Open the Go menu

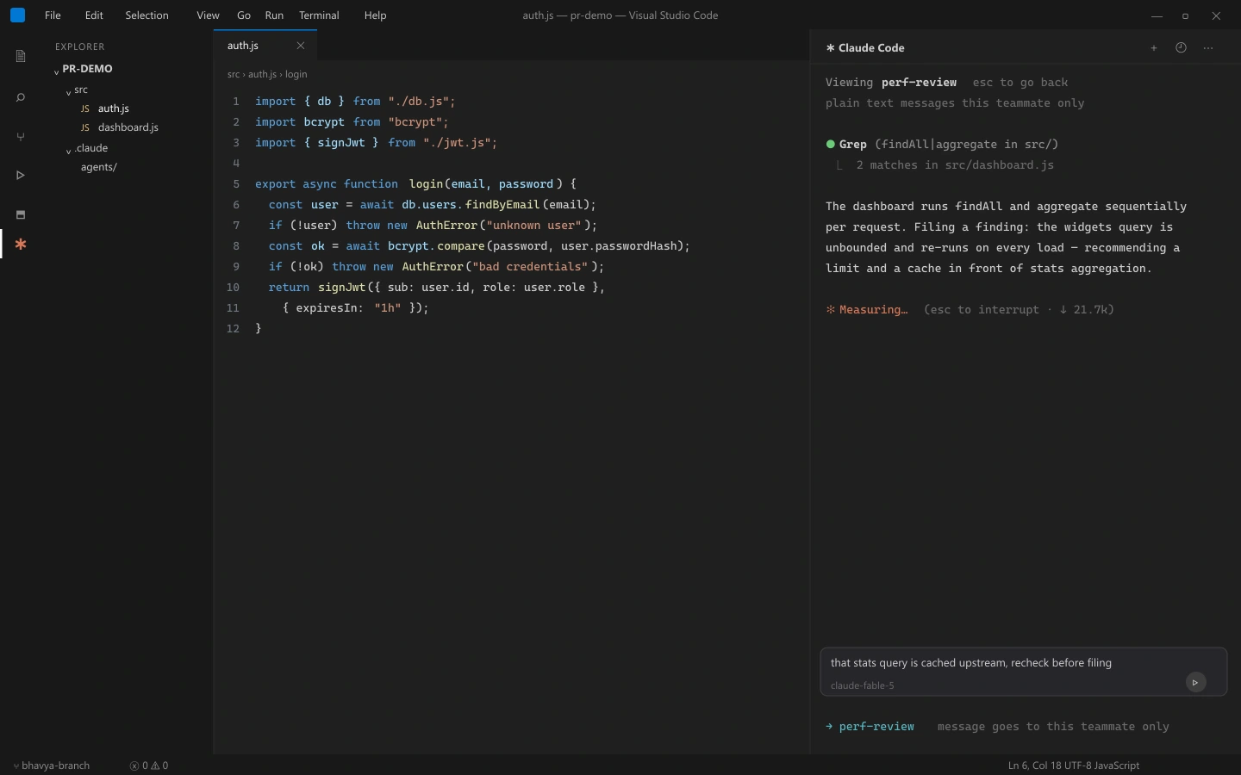[244, 15]
